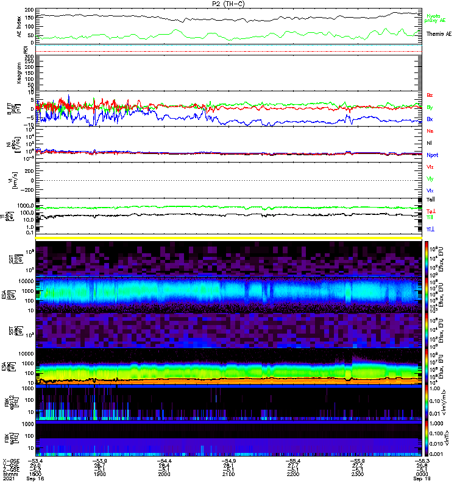Click the blue "Bx" legend label
The image size is (457, 487).
[430, 119]
